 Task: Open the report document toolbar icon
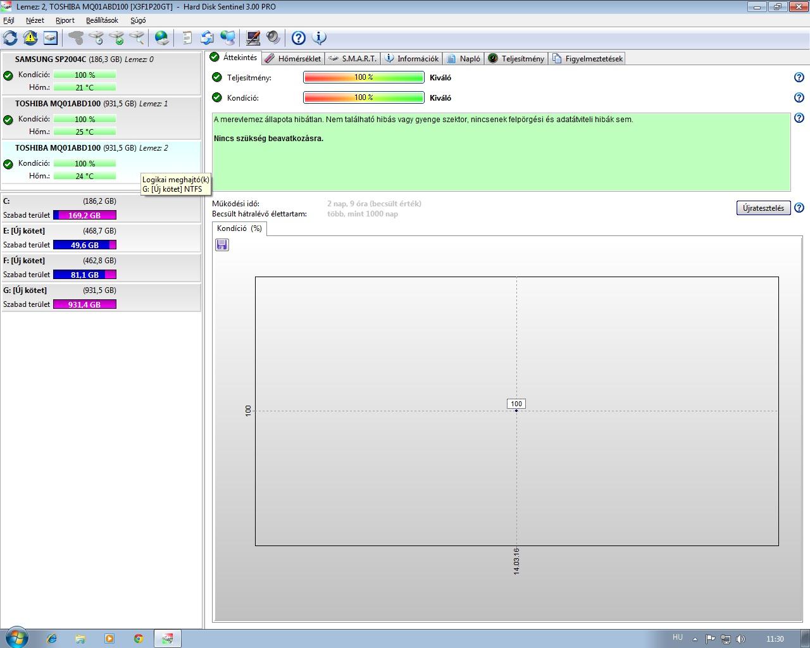point(187,38)
